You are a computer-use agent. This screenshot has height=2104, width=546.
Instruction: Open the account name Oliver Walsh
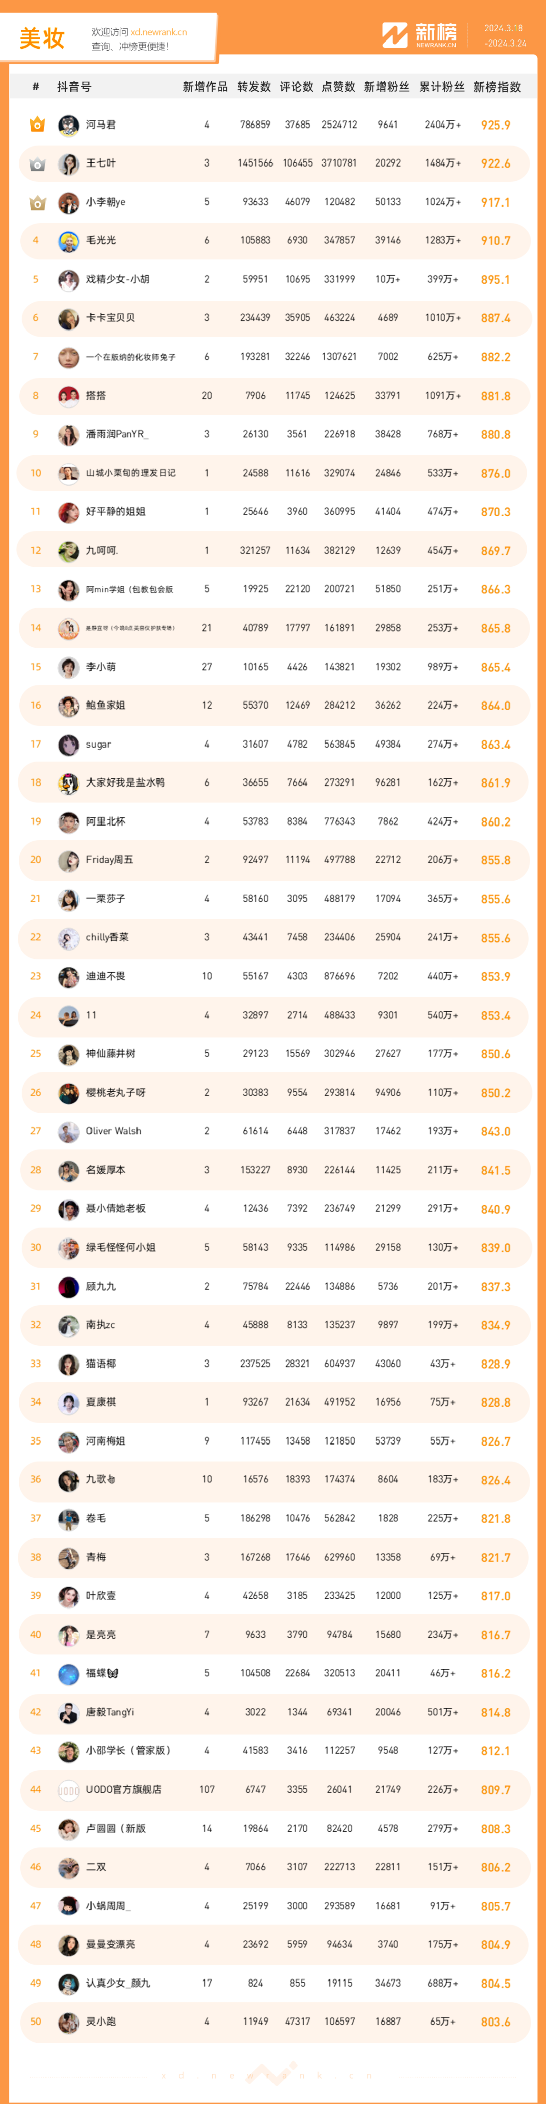tap(113, 1131)
